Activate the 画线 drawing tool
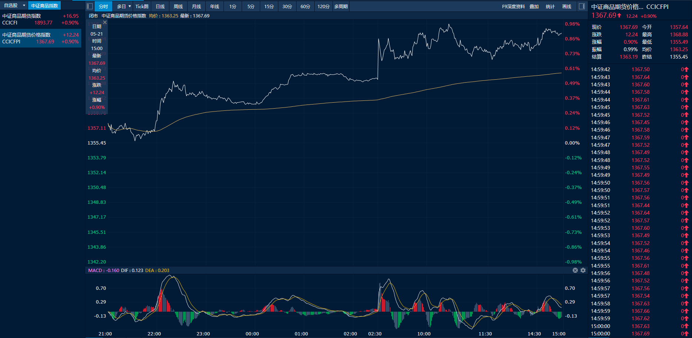 [566, 6]
